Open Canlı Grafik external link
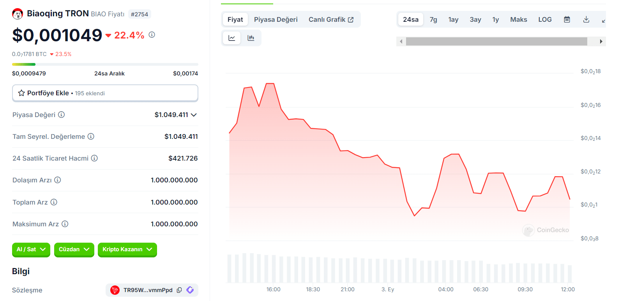This screenshot has height=301, width=620. 331,19
